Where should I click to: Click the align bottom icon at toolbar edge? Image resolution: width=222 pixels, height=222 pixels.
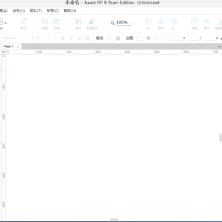(220, 22)
